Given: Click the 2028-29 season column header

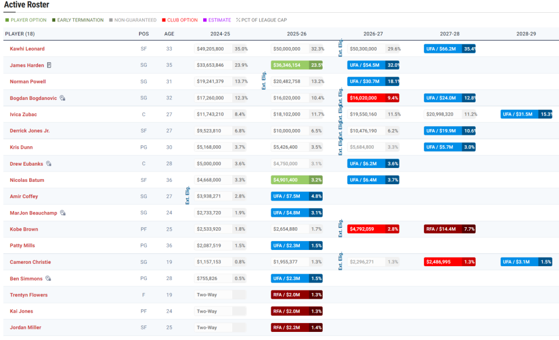Looking at the screenshot, I should (526, 34).
